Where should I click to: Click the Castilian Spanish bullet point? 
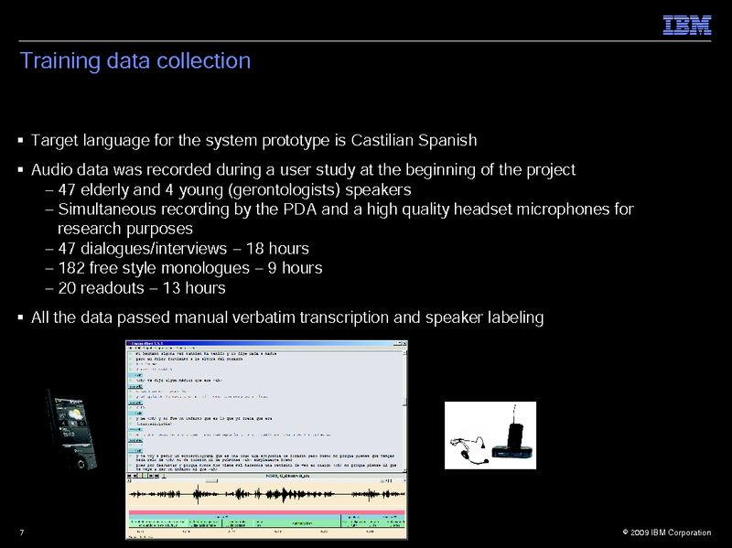pyautogui.click(x=253, y=142)
